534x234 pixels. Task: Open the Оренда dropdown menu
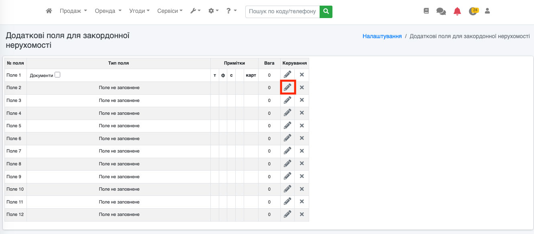(108, 11)
